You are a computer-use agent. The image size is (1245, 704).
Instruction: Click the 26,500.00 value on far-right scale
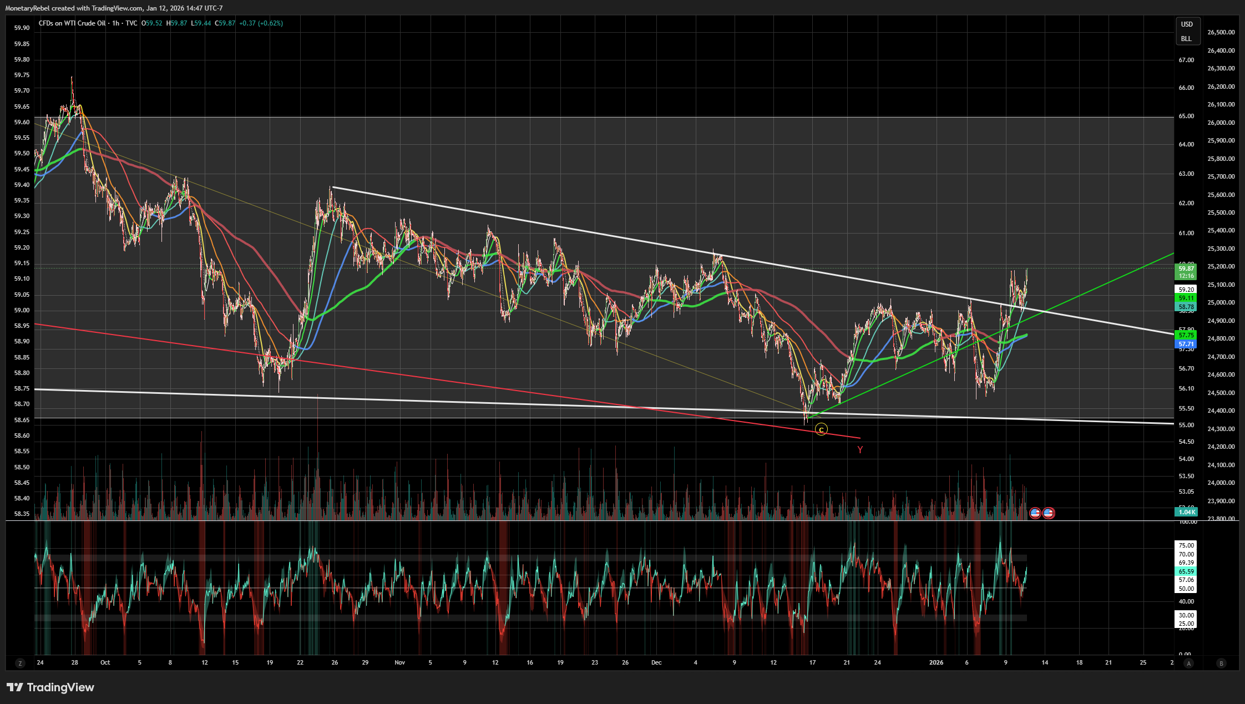point(1221,32)
